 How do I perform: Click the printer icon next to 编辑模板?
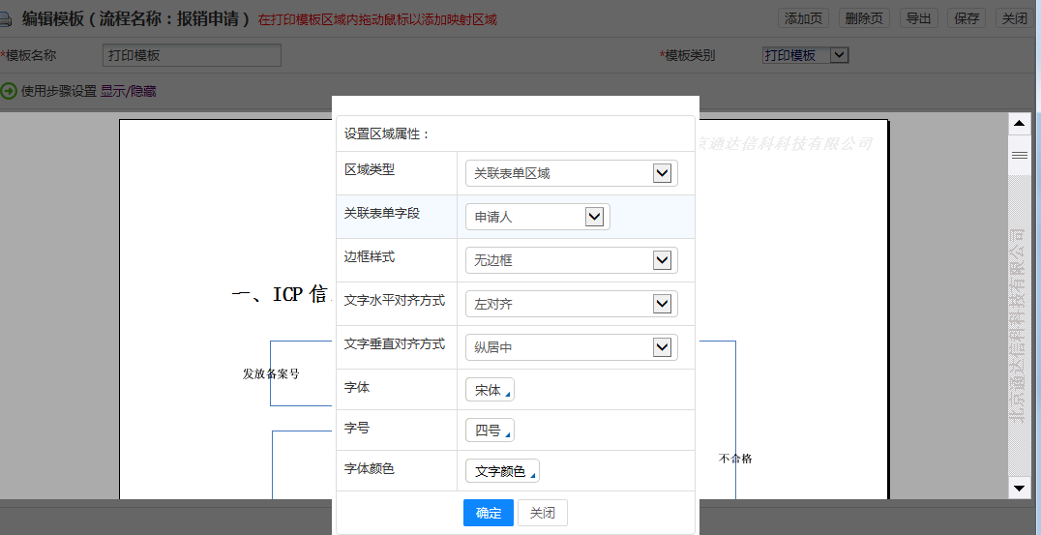click(8, 18)
